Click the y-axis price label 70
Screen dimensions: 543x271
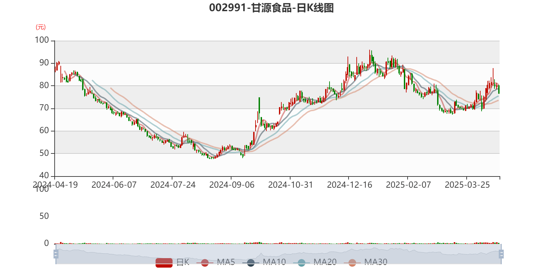click(44, 108)
